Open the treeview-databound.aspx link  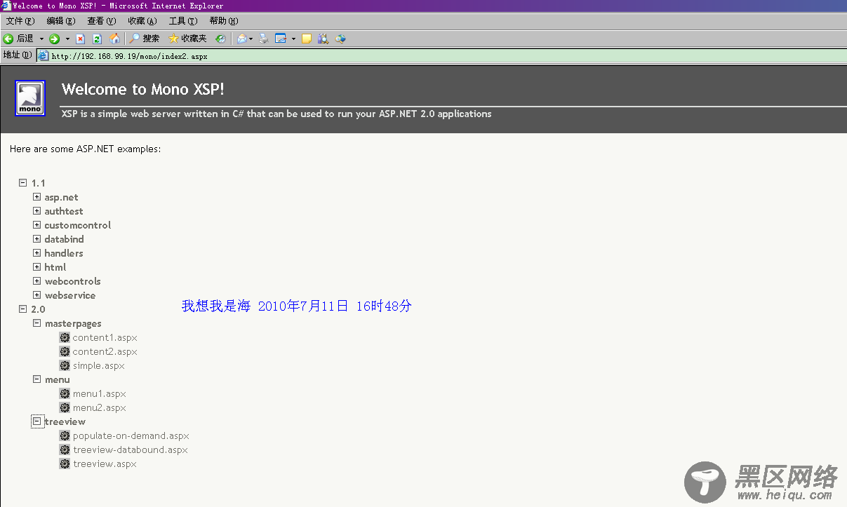[130, 449]
